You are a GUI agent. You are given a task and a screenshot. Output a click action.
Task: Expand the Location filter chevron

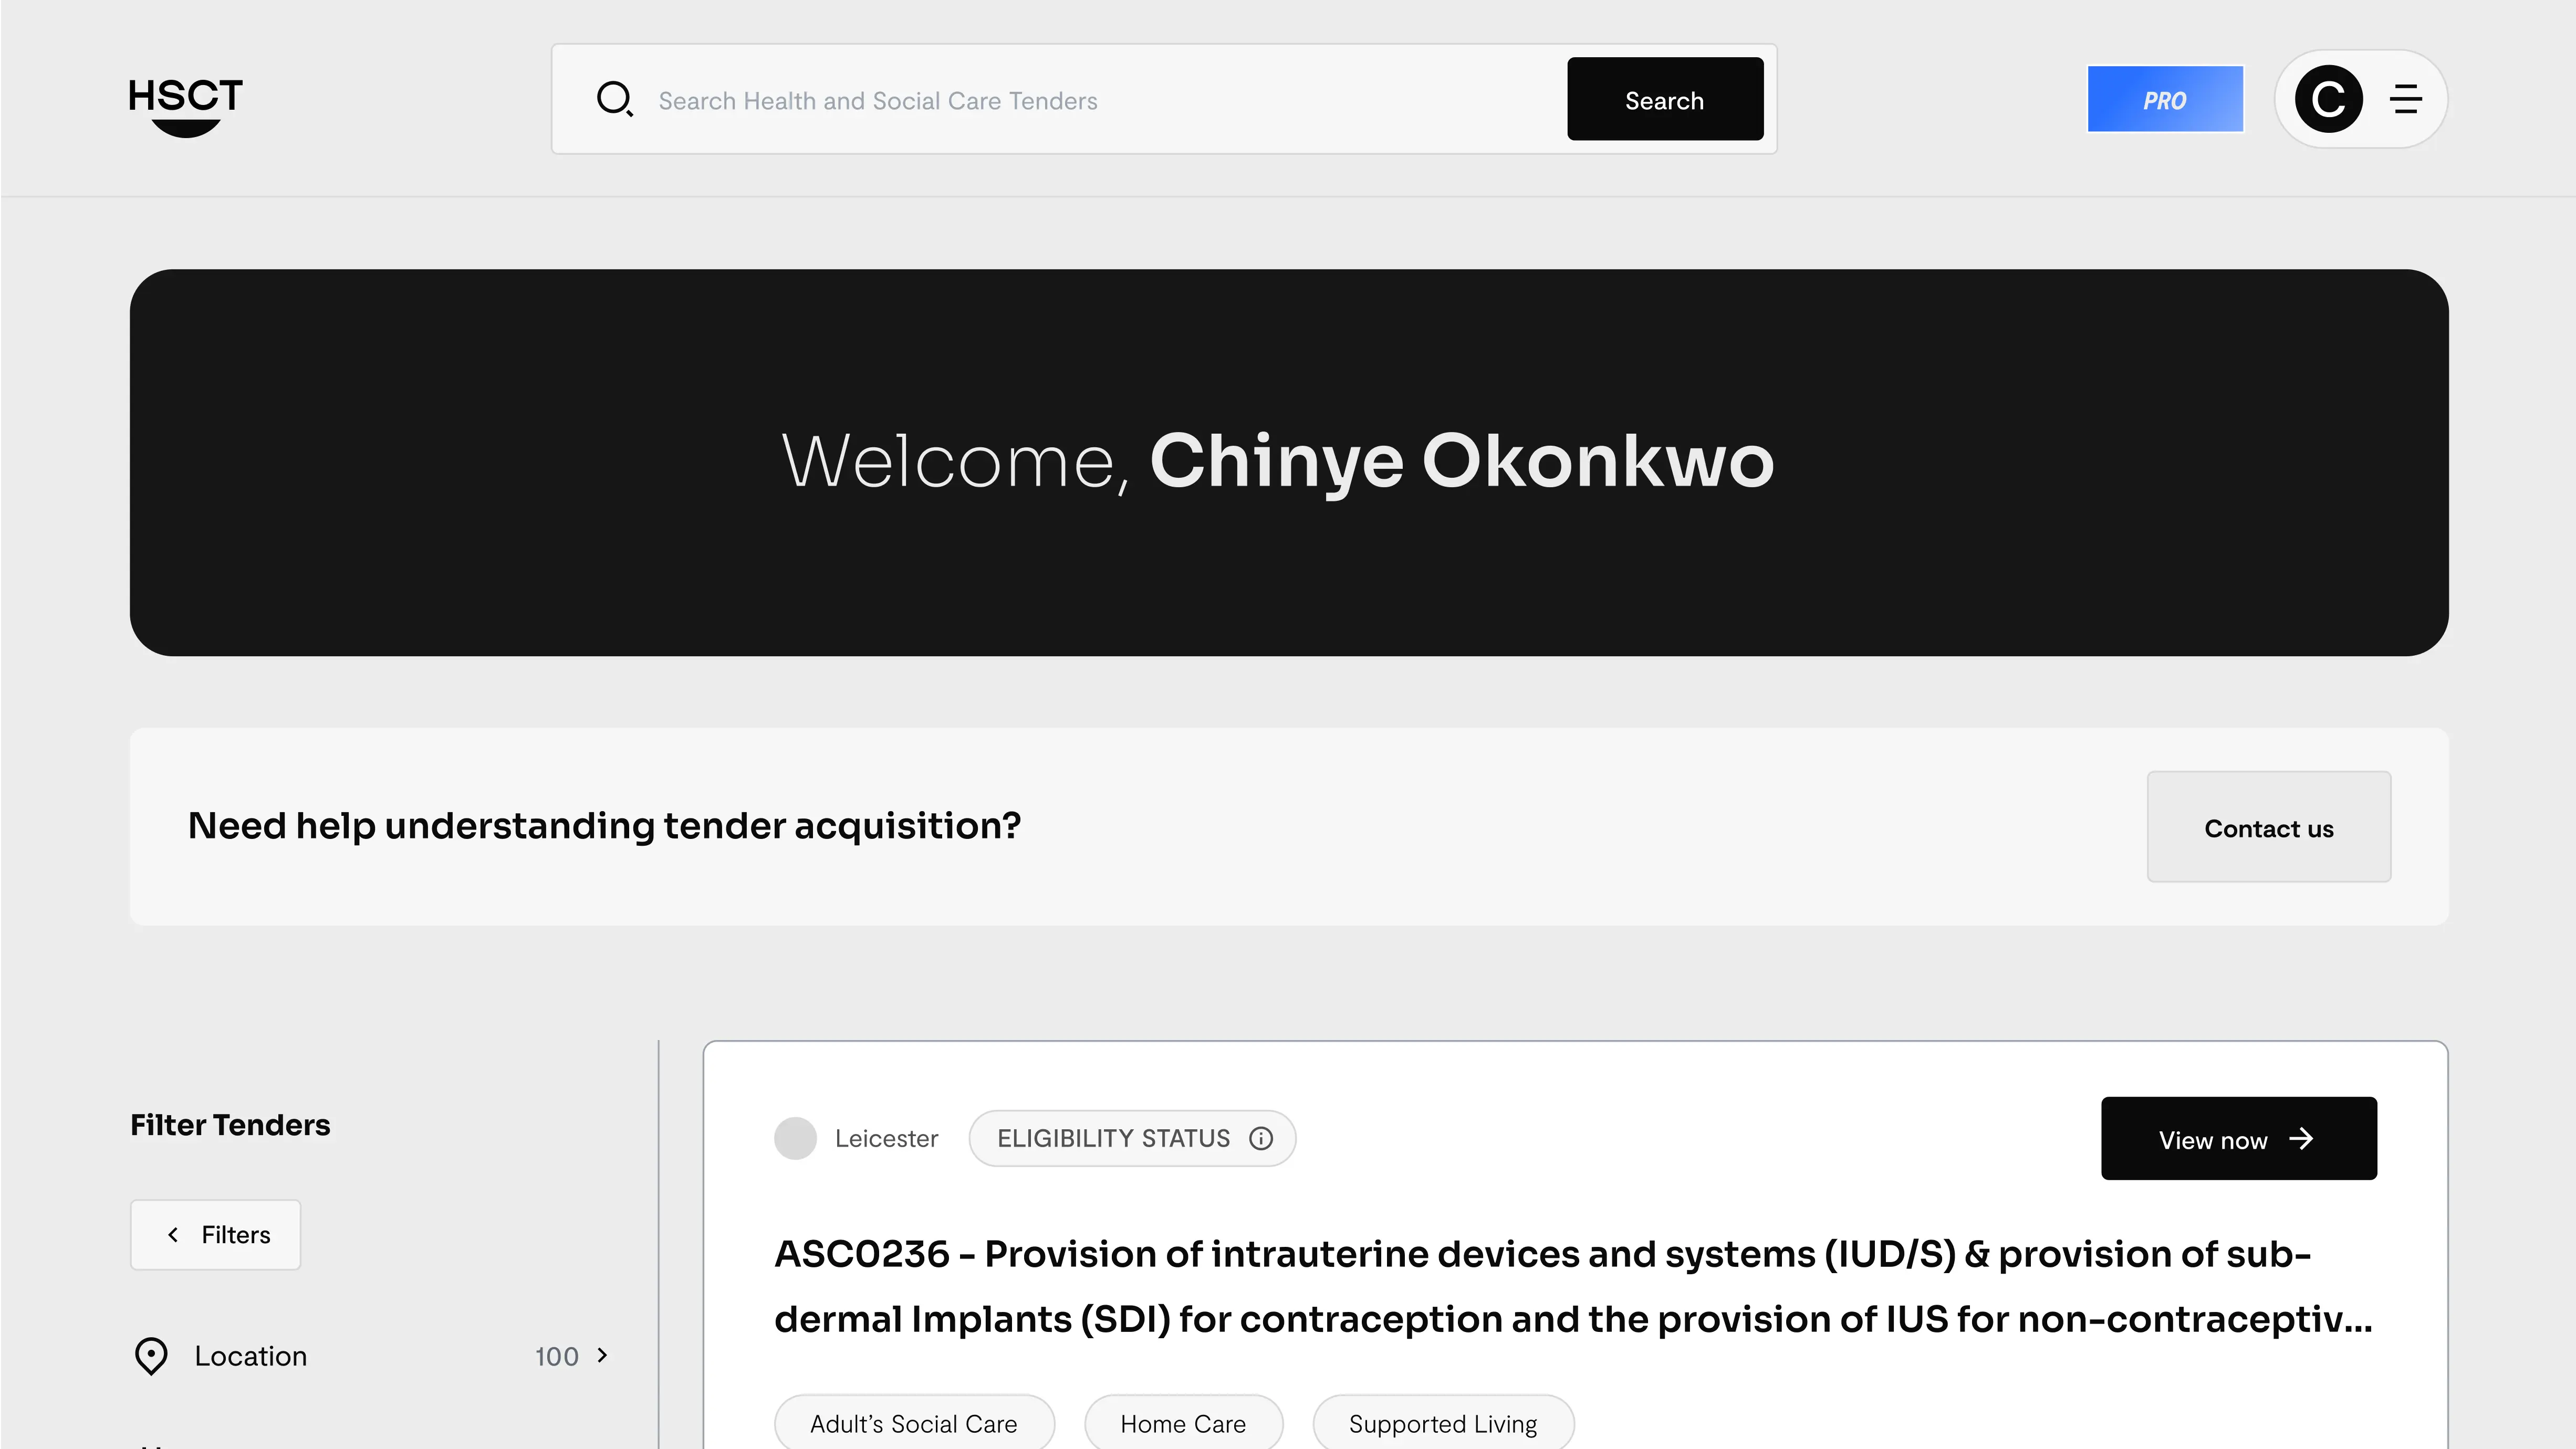[x=602, y=1355]
